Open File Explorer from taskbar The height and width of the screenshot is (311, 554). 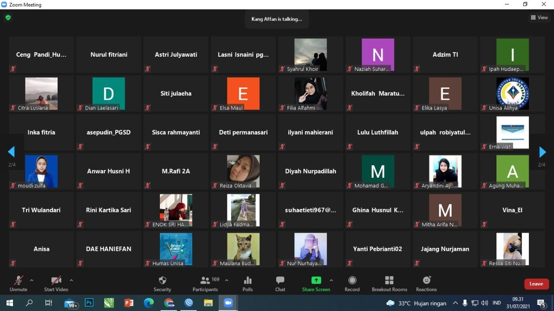click(x=209, y=303)
